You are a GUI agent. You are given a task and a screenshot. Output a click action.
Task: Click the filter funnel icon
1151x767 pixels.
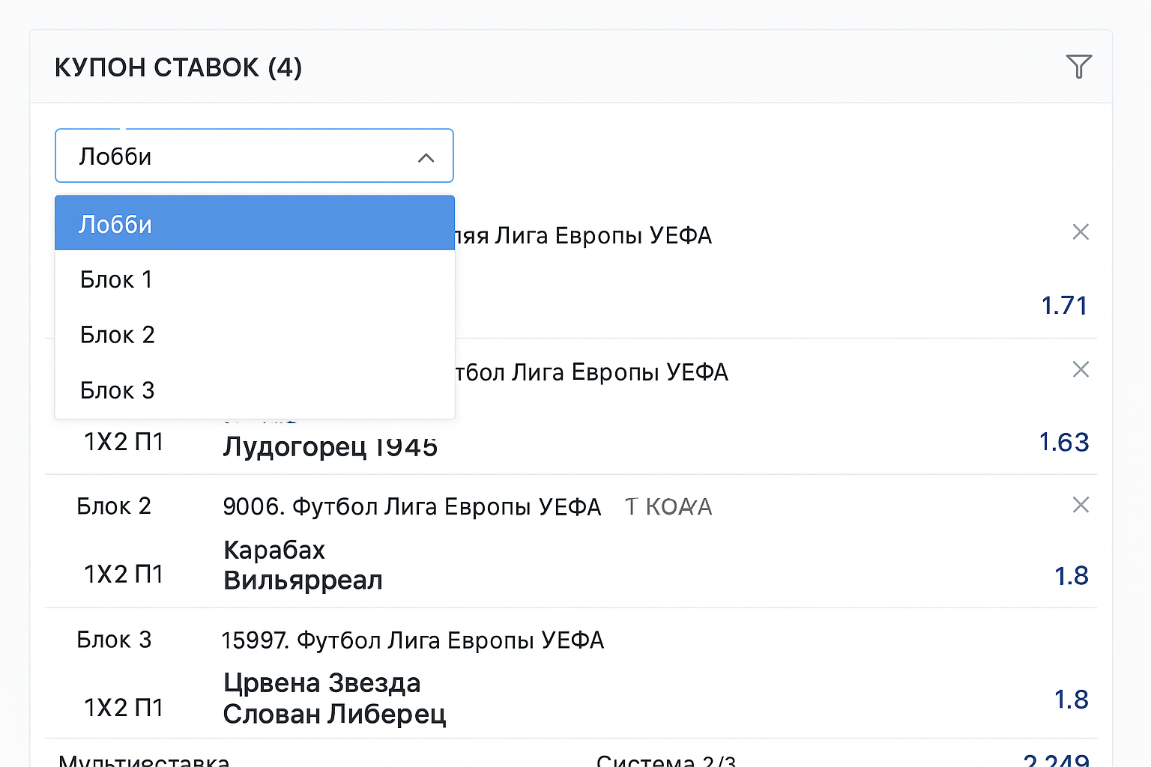[x=1078, y=67]
